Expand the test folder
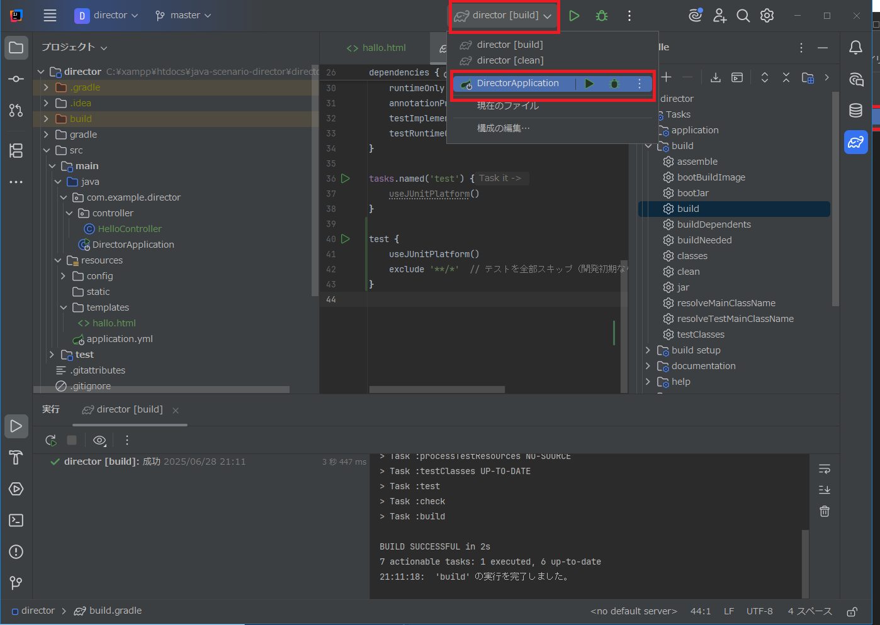This screenshot has height=625, width=880. [x=52, y=355]
